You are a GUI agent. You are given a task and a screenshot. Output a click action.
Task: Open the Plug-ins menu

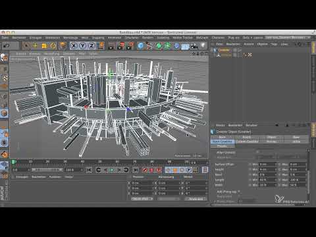[234, 38]
